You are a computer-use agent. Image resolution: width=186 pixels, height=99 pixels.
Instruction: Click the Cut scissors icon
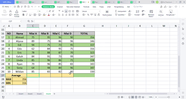[x=11, y=11]
